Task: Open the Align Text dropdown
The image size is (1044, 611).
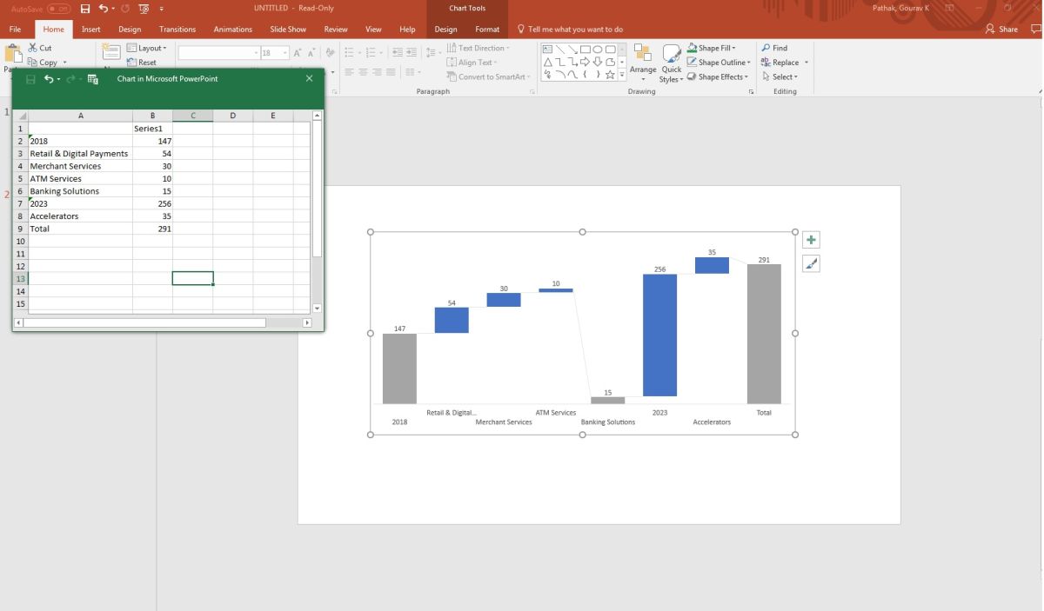Action: pyautogui.click(x=472, y=63)
